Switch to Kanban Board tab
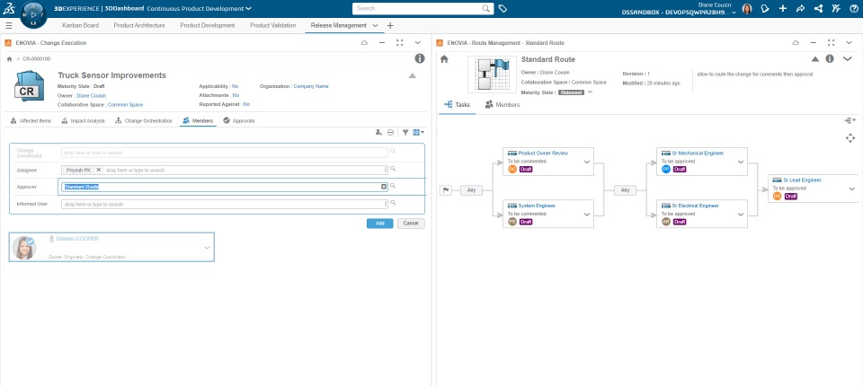 pyautogui.click(x=80, y=25)
